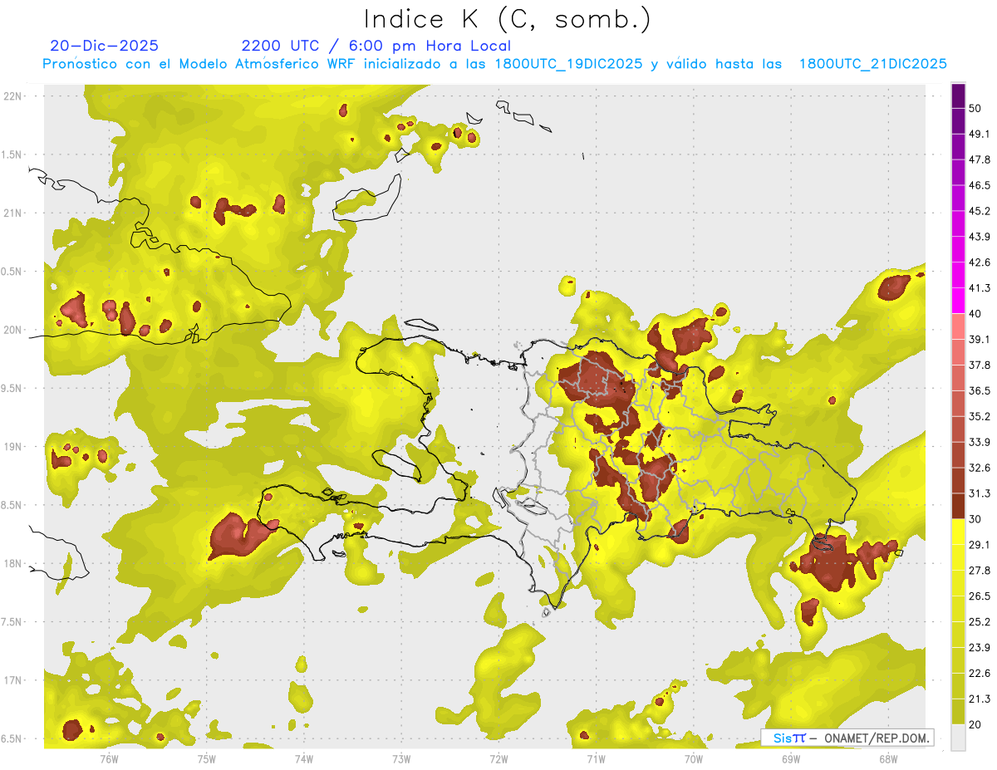
Task: Click the brown legend swatch between 30 and 31.3
Action: (958, 506)
